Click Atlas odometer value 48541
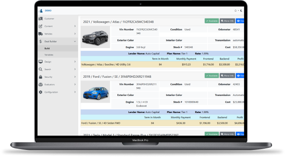This screenshot has width=285, height=157. tap(236, 29)
